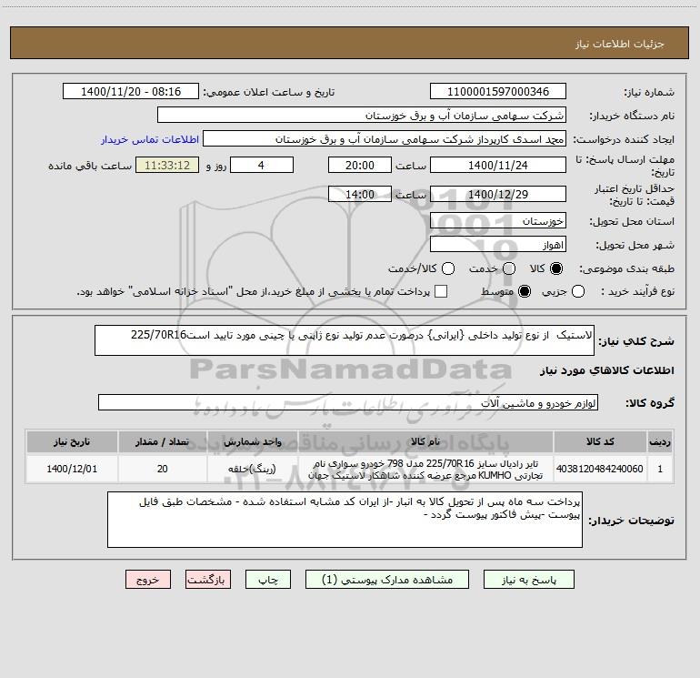Select the خدمت radio button

[509, 268]
